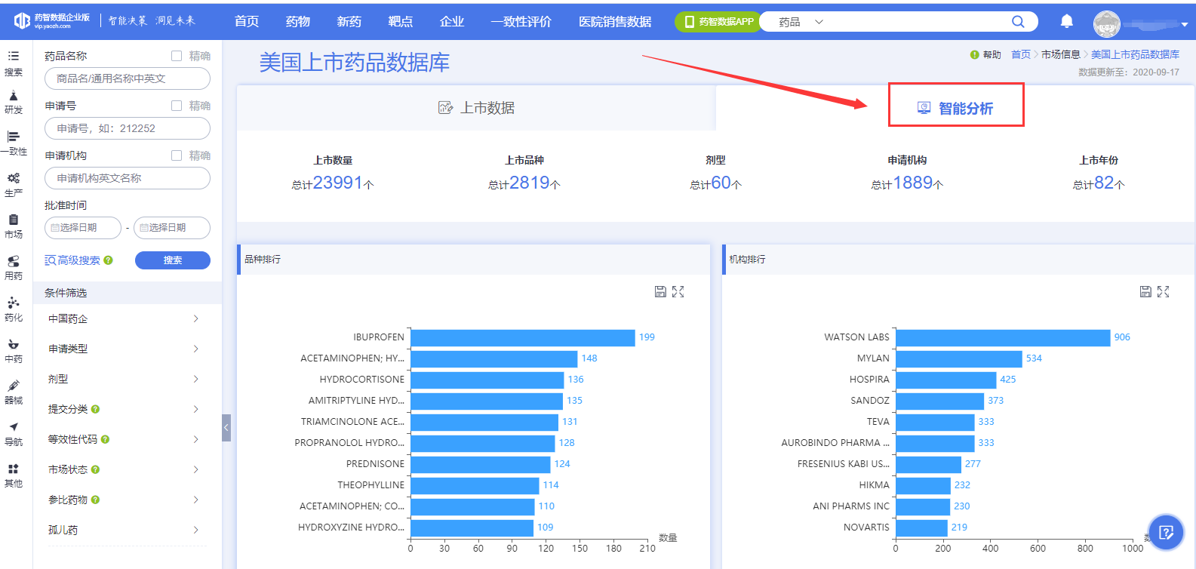
Task: Open 医院销售数据 in top navigation
Action: coord(615,21)
